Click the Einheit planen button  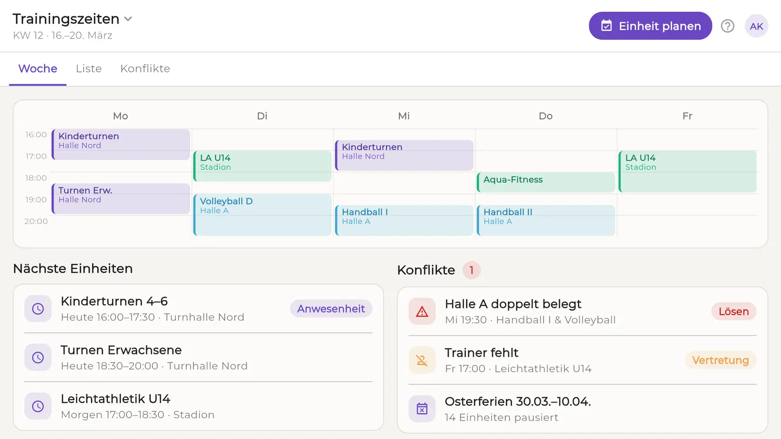(x=650, y=26)
